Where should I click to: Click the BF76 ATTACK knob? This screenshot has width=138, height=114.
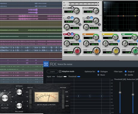pos(19,92)
